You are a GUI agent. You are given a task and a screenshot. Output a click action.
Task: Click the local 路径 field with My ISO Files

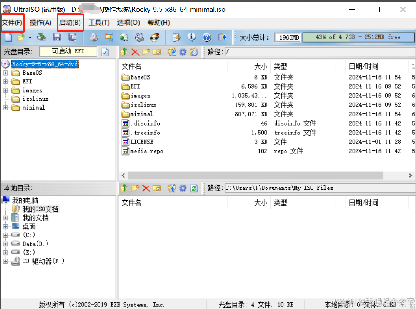pos(319,188)
